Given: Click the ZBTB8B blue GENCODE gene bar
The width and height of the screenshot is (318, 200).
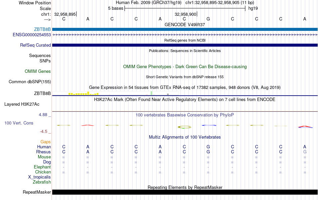Looking at the screenshot, I should coord(185,30).
